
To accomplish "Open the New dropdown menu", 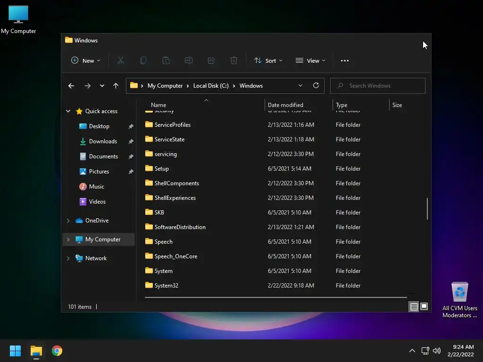I will [x=86, y=61].
